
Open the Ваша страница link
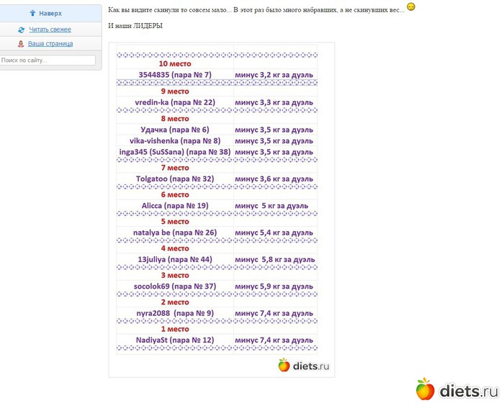coord(50,44)
